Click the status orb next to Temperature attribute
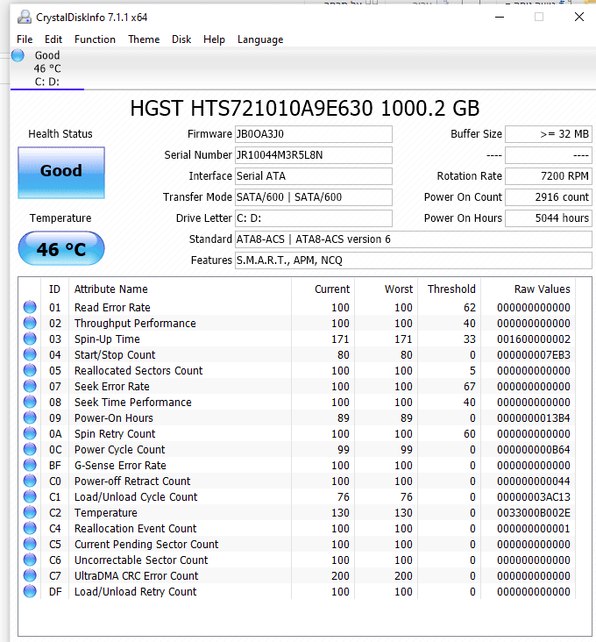This screenshot has height=642, width=596. pos(30,512)
